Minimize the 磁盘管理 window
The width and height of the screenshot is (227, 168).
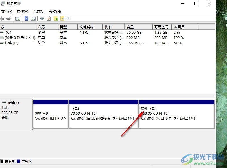pos(183,3)
